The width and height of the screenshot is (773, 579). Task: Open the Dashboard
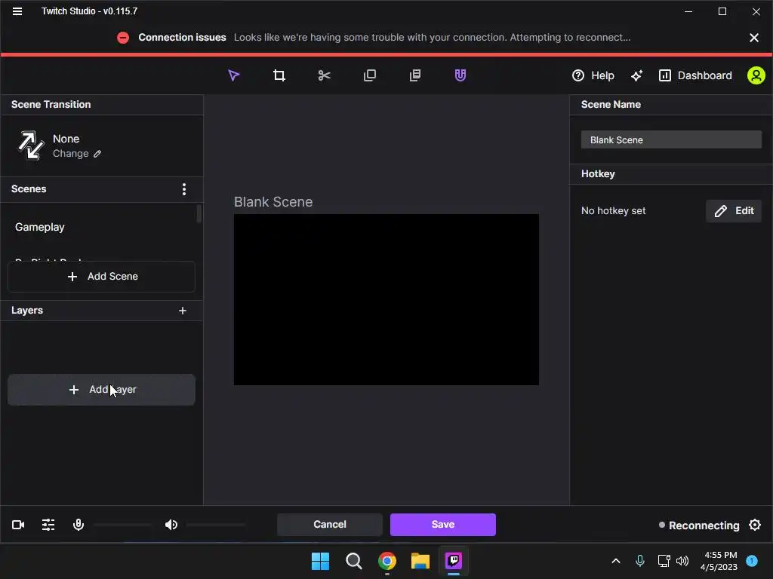click(x=695, y=75)
